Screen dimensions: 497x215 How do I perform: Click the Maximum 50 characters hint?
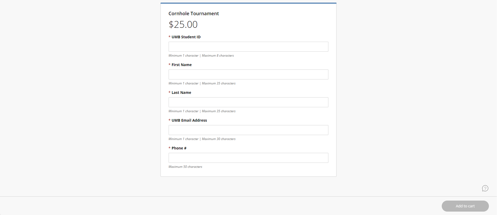(185, 167)
